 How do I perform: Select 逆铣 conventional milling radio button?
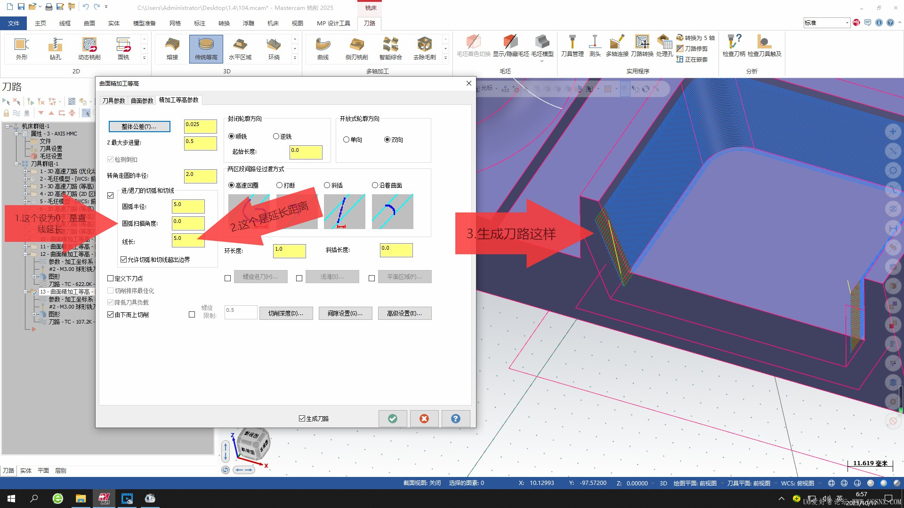pos(282,136)
